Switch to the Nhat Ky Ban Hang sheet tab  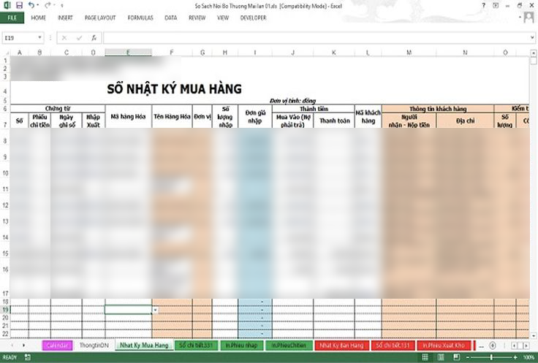pyautogui.click(x=342, y=345)
